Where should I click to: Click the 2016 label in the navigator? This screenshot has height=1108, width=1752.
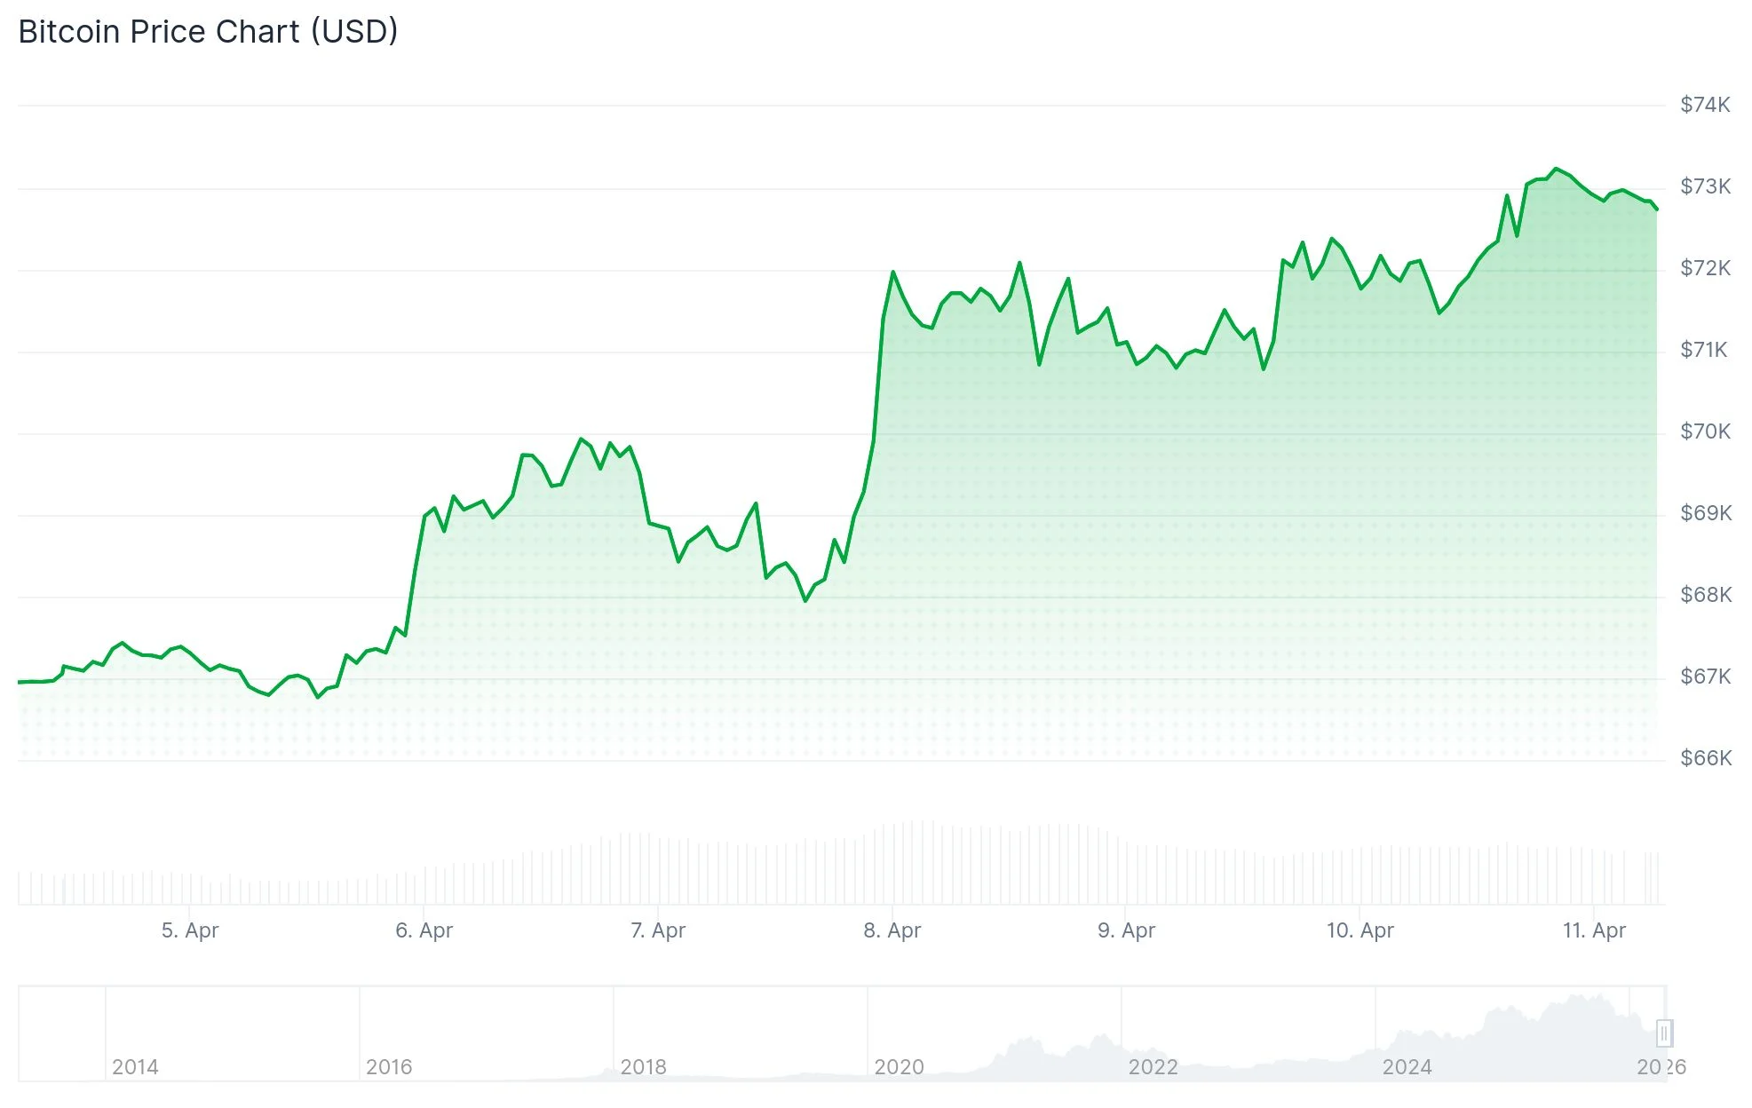pos(389,1067)
